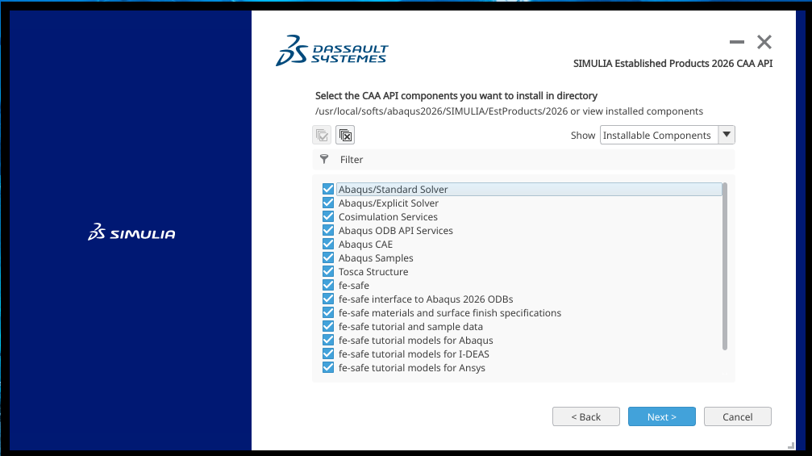The height and width of the screenshot is (456, 812).
Task: Select the Abaqus/Explicit Solver row text
Action: [389, 203]
